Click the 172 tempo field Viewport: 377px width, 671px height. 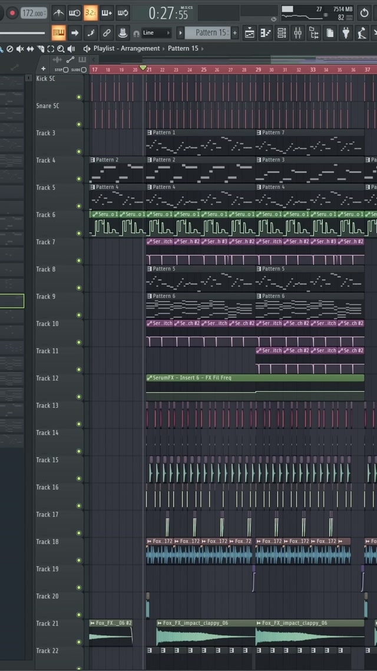click(34, 13)
